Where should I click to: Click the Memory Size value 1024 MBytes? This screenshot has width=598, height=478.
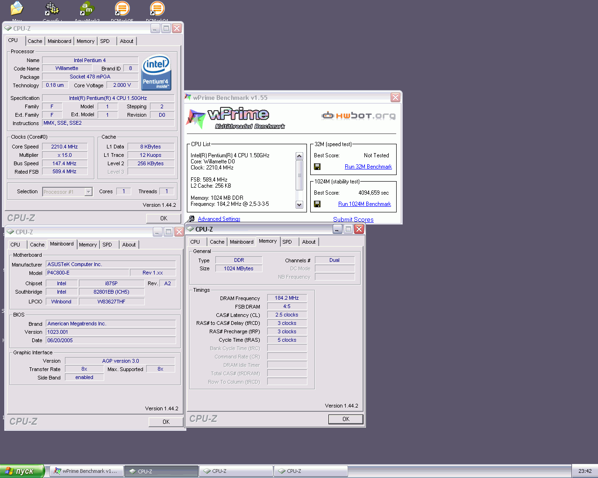click(x=239, y=268)
